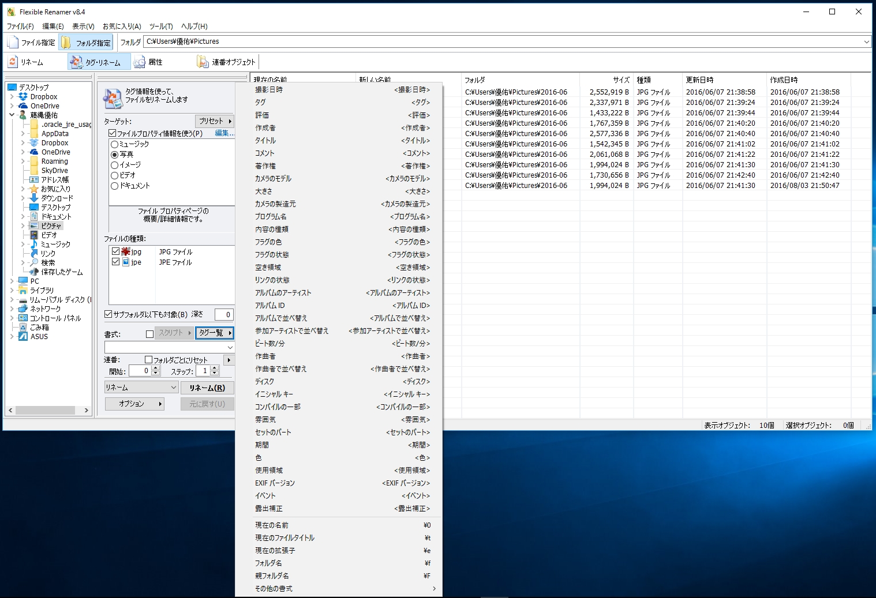Select the ミュージック radio button
Image resolution: width=876 pixels, height=598 pixels.
point(114,144)
